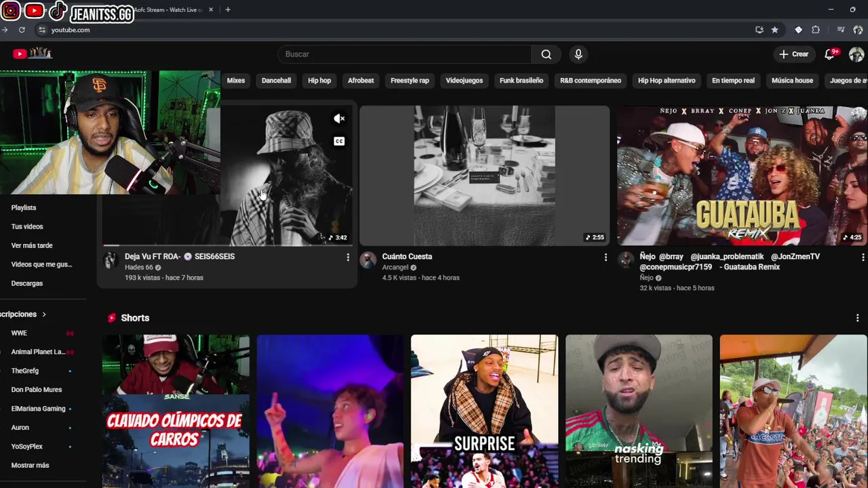Toggle mute on the Deja Vu preview
The width and height of the screenshot is (868, 488).
coord(339,119)
